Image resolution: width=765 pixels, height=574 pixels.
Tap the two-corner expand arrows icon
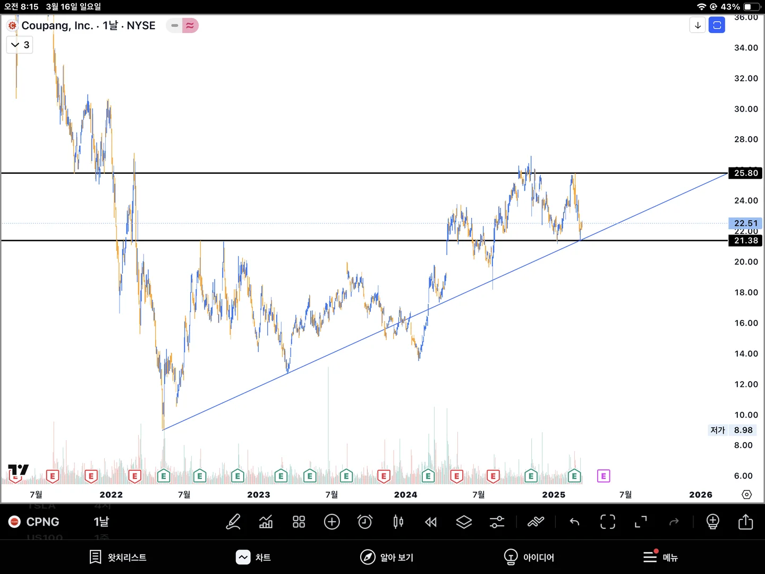(x=641, y=522)
